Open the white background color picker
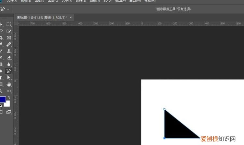Viewport: 244px width, 145px height. (x=7, y=104)
